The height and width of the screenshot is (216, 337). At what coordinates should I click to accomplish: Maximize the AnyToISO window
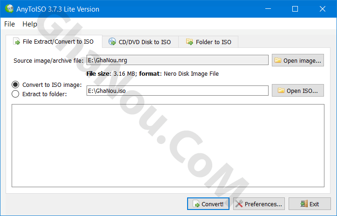coord(295,9)
